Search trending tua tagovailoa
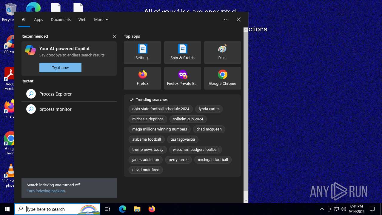 [183, 139]
